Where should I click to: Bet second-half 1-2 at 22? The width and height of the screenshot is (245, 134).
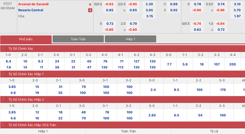coord(60,118)
